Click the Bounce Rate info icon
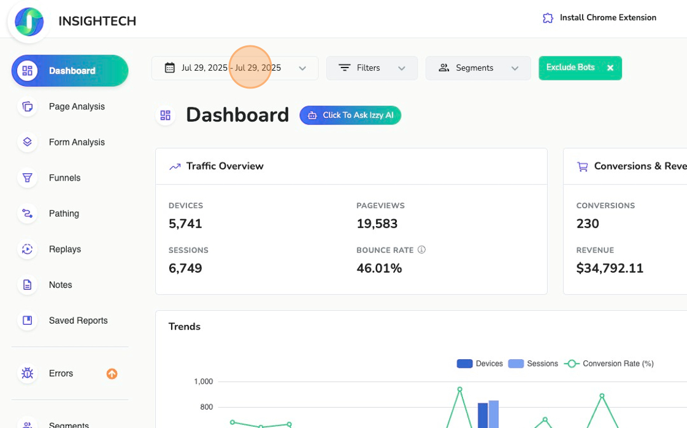 (421, 249)
